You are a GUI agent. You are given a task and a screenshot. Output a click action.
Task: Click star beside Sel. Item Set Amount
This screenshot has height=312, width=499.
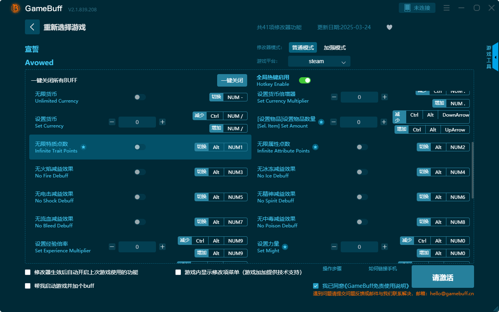pyautogui.click(x=321, y=122)
